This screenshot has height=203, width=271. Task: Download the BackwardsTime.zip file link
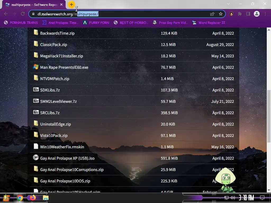(x=57, y=33)
